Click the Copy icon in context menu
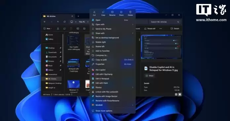The height and width of the screenshot is (121, 230). click(103, 12)
